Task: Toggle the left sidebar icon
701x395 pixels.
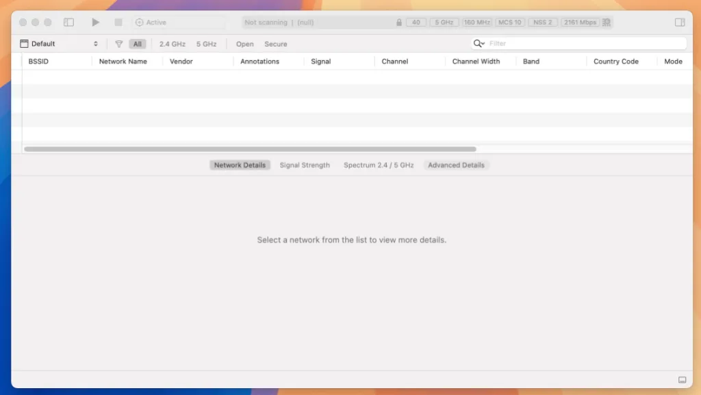Action: point(68,23)
